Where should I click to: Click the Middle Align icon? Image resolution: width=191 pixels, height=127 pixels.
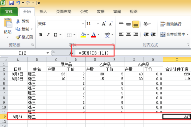coord(128,24)
